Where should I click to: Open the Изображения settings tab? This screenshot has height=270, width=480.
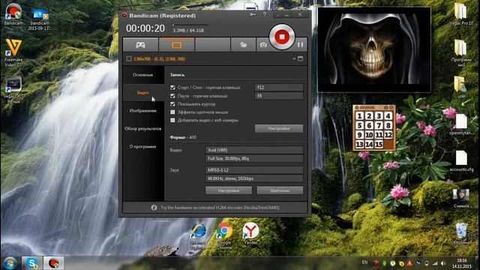(143, 110)
